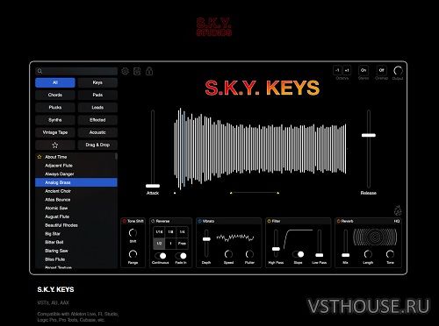
Task: Toggle Stereo On button
Action: (x=363, y=70)
